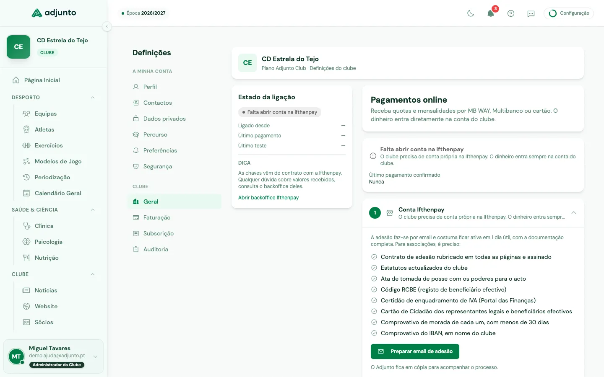Viewport: 604px width, 377px height.
Task: Click the CLUBE badge under club name
Action: pyautogui.click(x=47, y=53)
